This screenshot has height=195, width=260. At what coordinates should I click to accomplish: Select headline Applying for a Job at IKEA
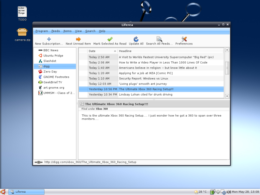[x=146, y=73]
